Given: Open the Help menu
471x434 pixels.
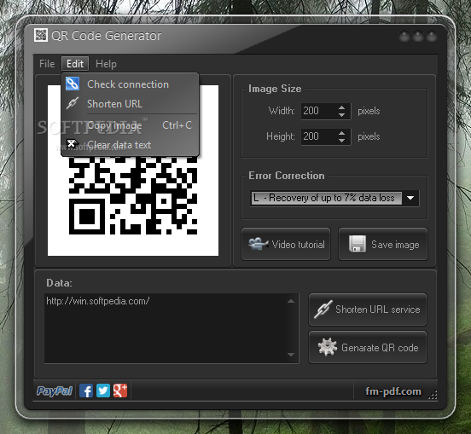Looking at the screenshot, I should click(x=106, y=64).
